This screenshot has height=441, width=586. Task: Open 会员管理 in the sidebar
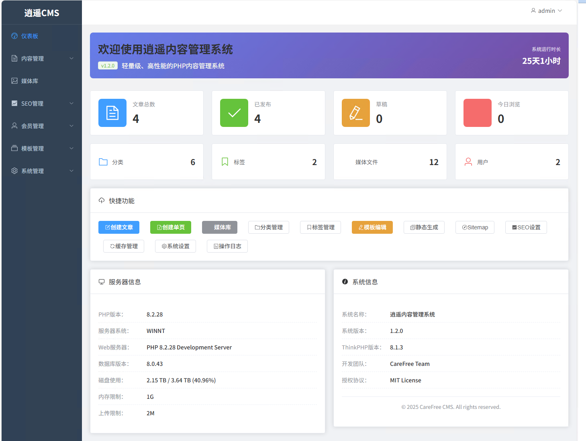click(x=42, y=126)
